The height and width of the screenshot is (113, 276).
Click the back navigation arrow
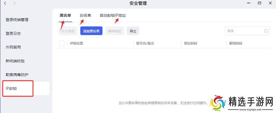5,3
